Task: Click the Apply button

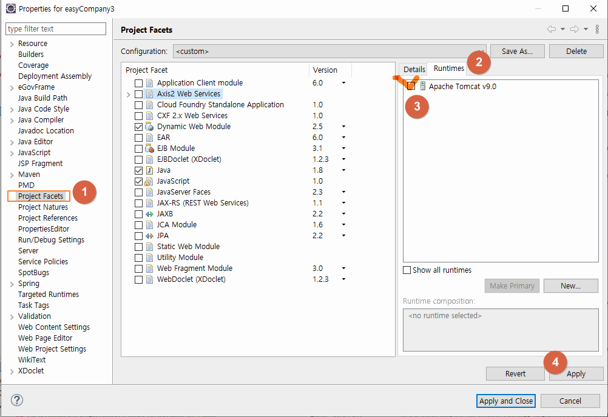Action: click(576, 373)
